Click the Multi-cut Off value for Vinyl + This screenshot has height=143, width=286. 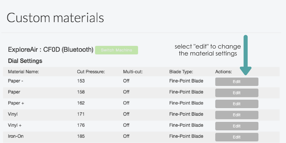(x=126, y=125)
